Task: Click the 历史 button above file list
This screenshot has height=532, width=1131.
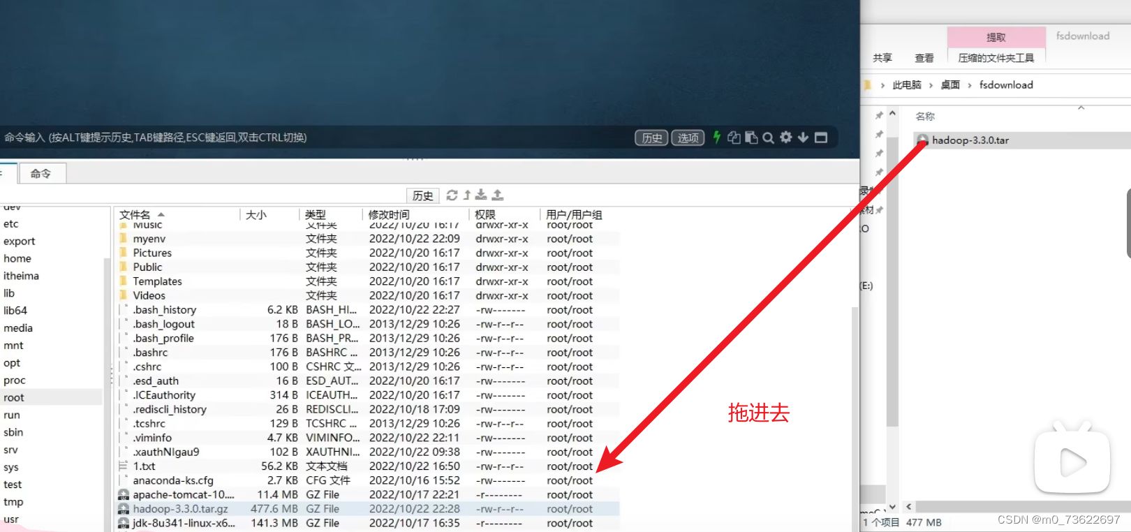Action: coord(422,195)
